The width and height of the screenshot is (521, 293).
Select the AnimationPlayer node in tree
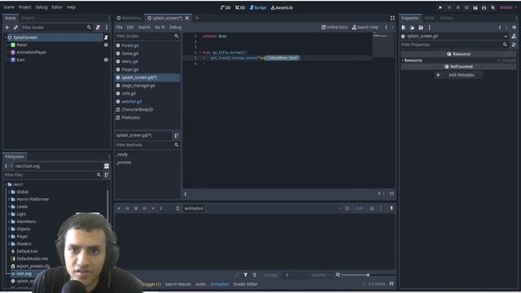coord(32,52)
